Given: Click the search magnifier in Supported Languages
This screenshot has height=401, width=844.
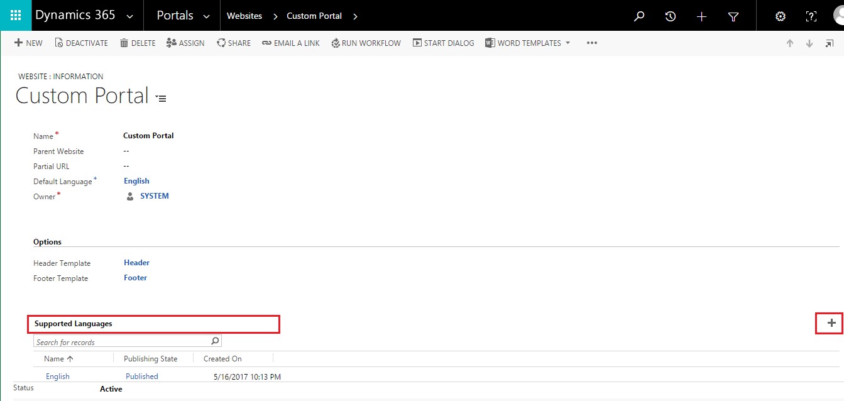Looking at the screenshot, I should coord(215,341).
